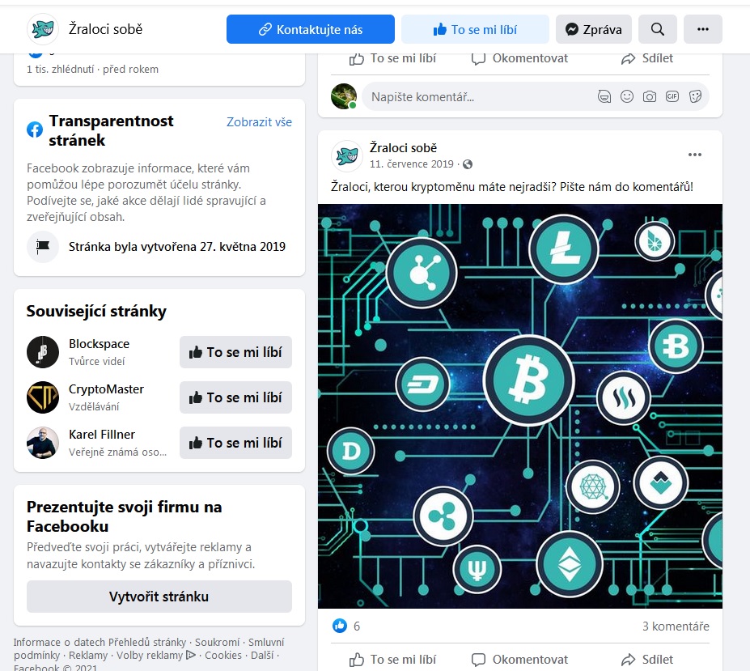Click top post's Okomentovat action
This screenshot has height=671, width=750.
(x=519, y=58)
